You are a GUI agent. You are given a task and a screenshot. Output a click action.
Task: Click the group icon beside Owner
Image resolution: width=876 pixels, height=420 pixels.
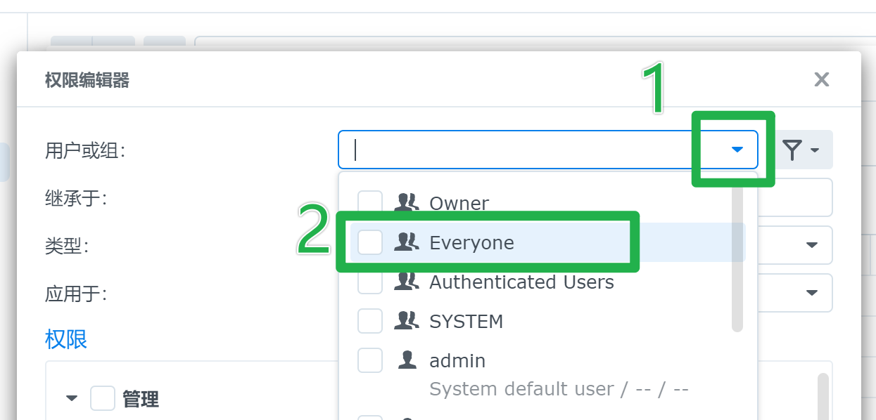pyautogui.click(x=407, y=203)
